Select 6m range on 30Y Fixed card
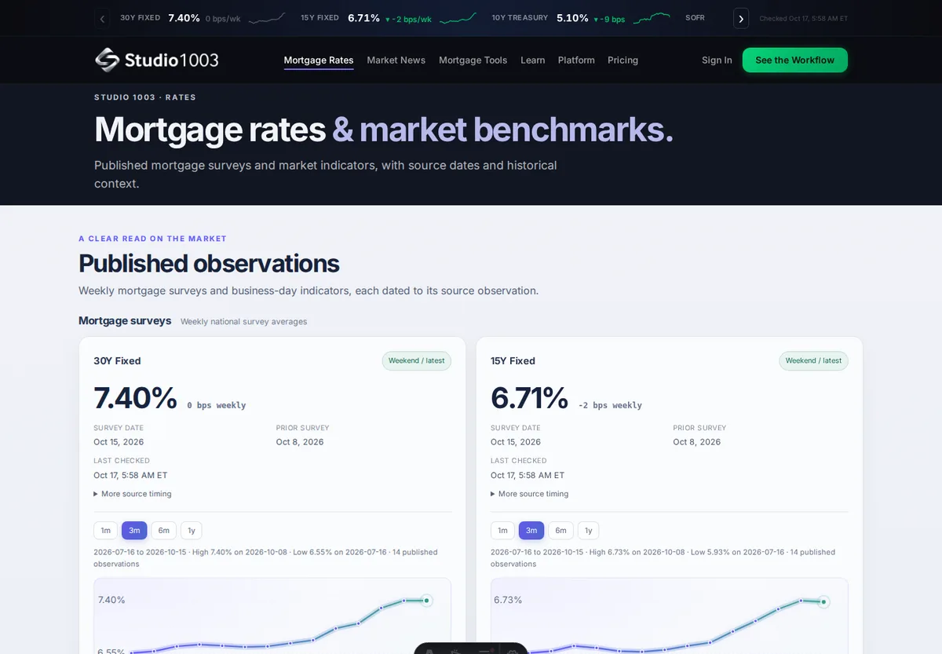The width and height of the screenshot is (942, 654). coord(164,531)
